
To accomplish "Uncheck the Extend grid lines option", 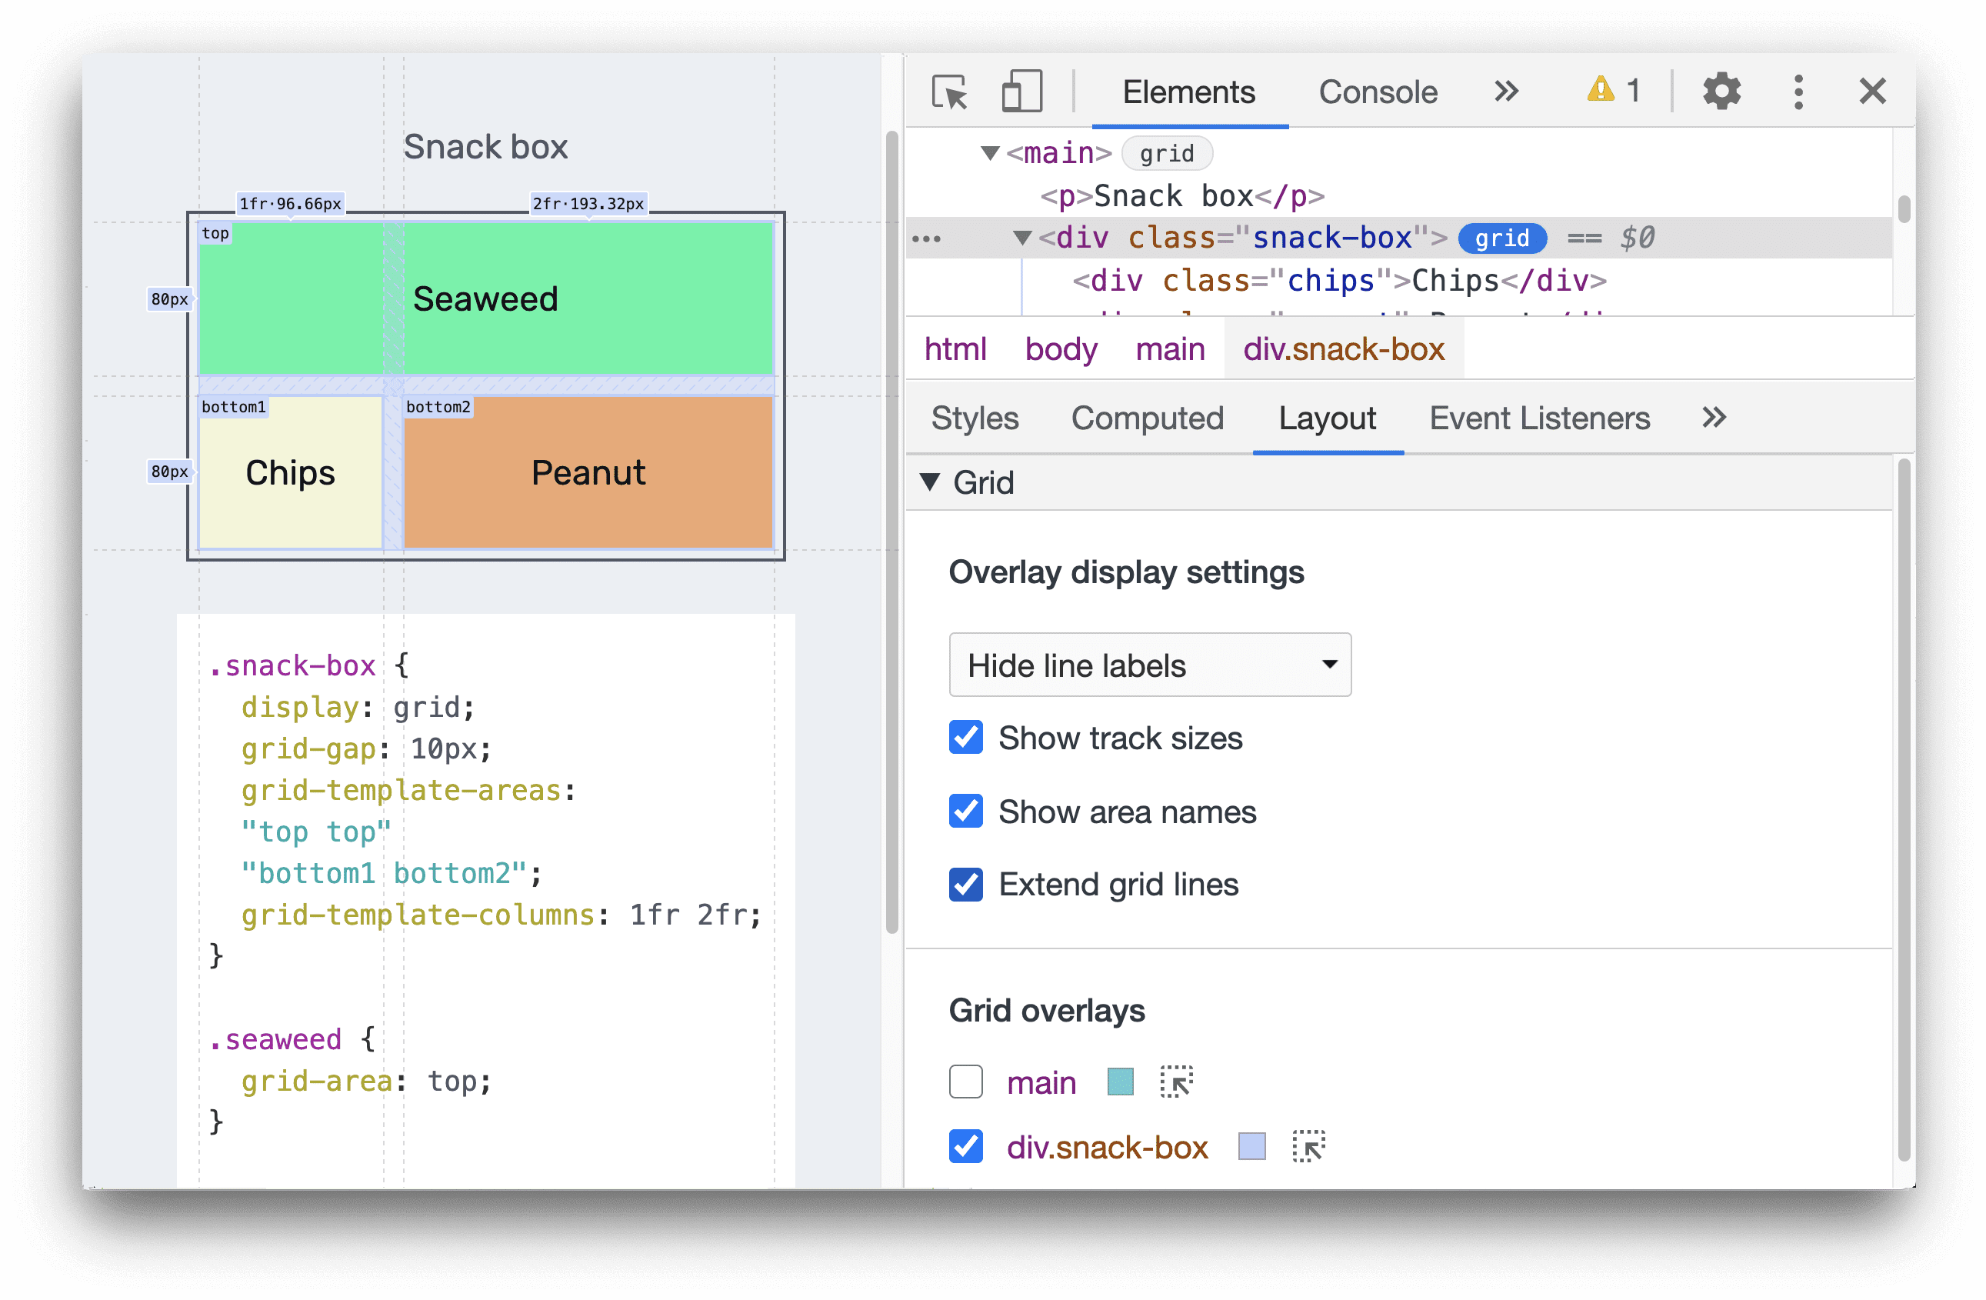I will tap(965, 884).
